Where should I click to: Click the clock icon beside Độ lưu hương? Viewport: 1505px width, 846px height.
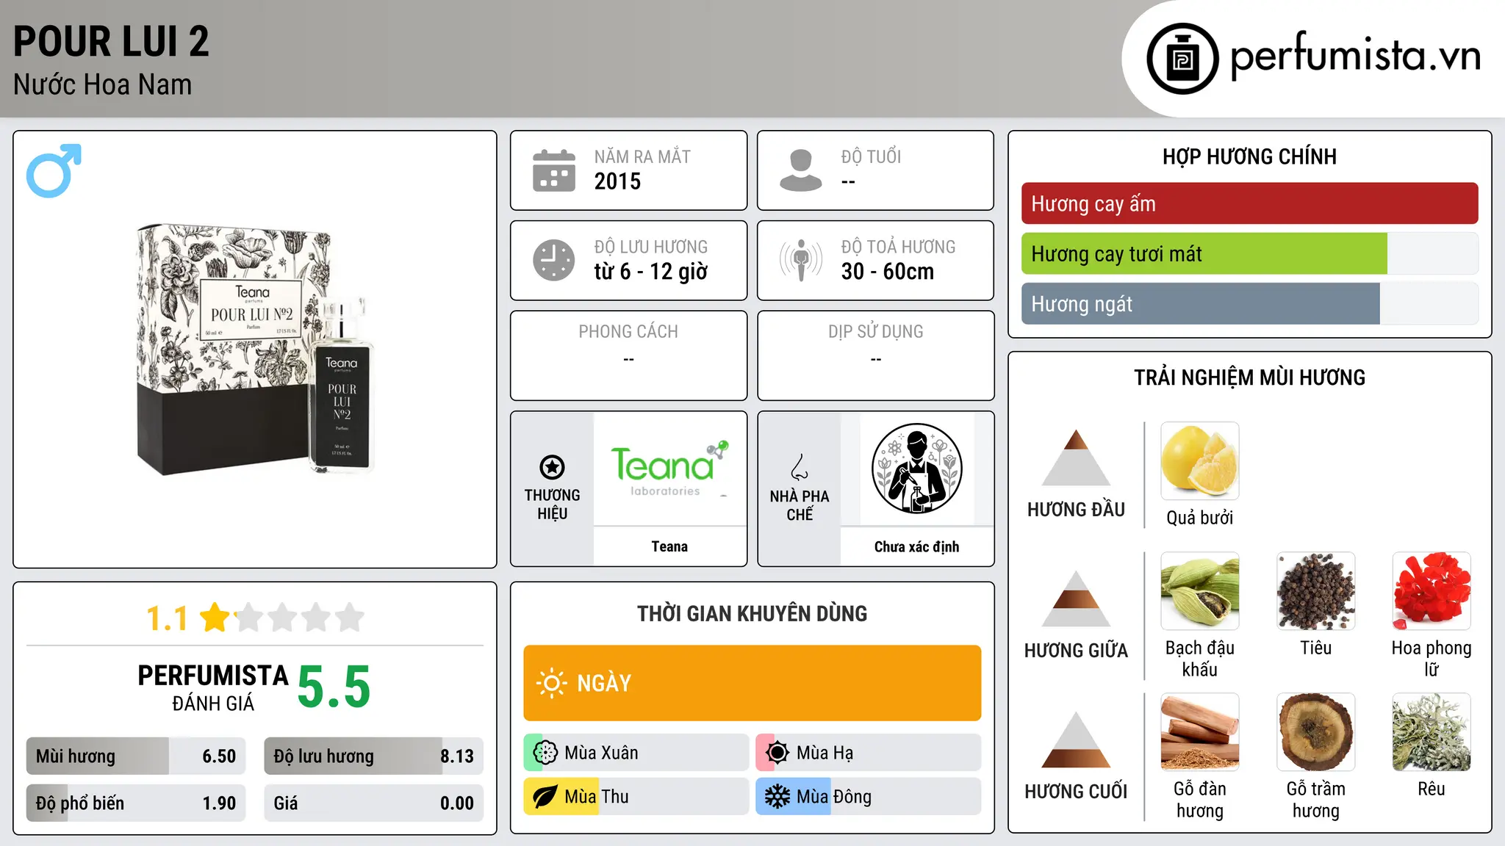click(554, 260)
